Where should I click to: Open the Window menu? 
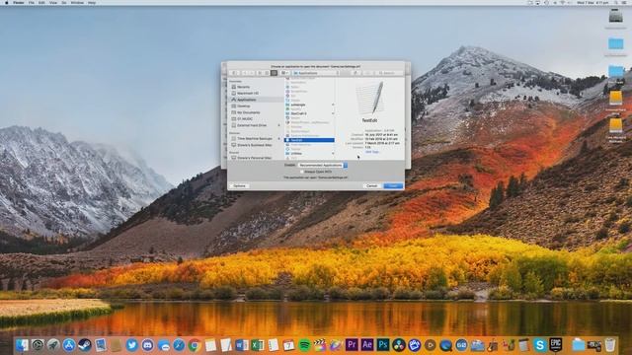pyautogui.click(x=77, y=2)
